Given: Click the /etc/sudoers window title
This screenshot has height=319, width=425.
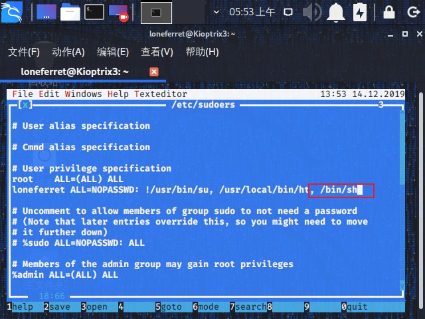Looking at the screenshot, I should [x=203, y=105].
